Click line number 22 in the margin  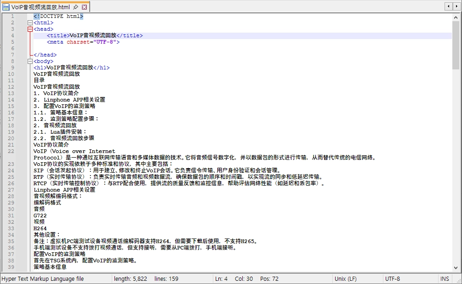pos(11,151)
